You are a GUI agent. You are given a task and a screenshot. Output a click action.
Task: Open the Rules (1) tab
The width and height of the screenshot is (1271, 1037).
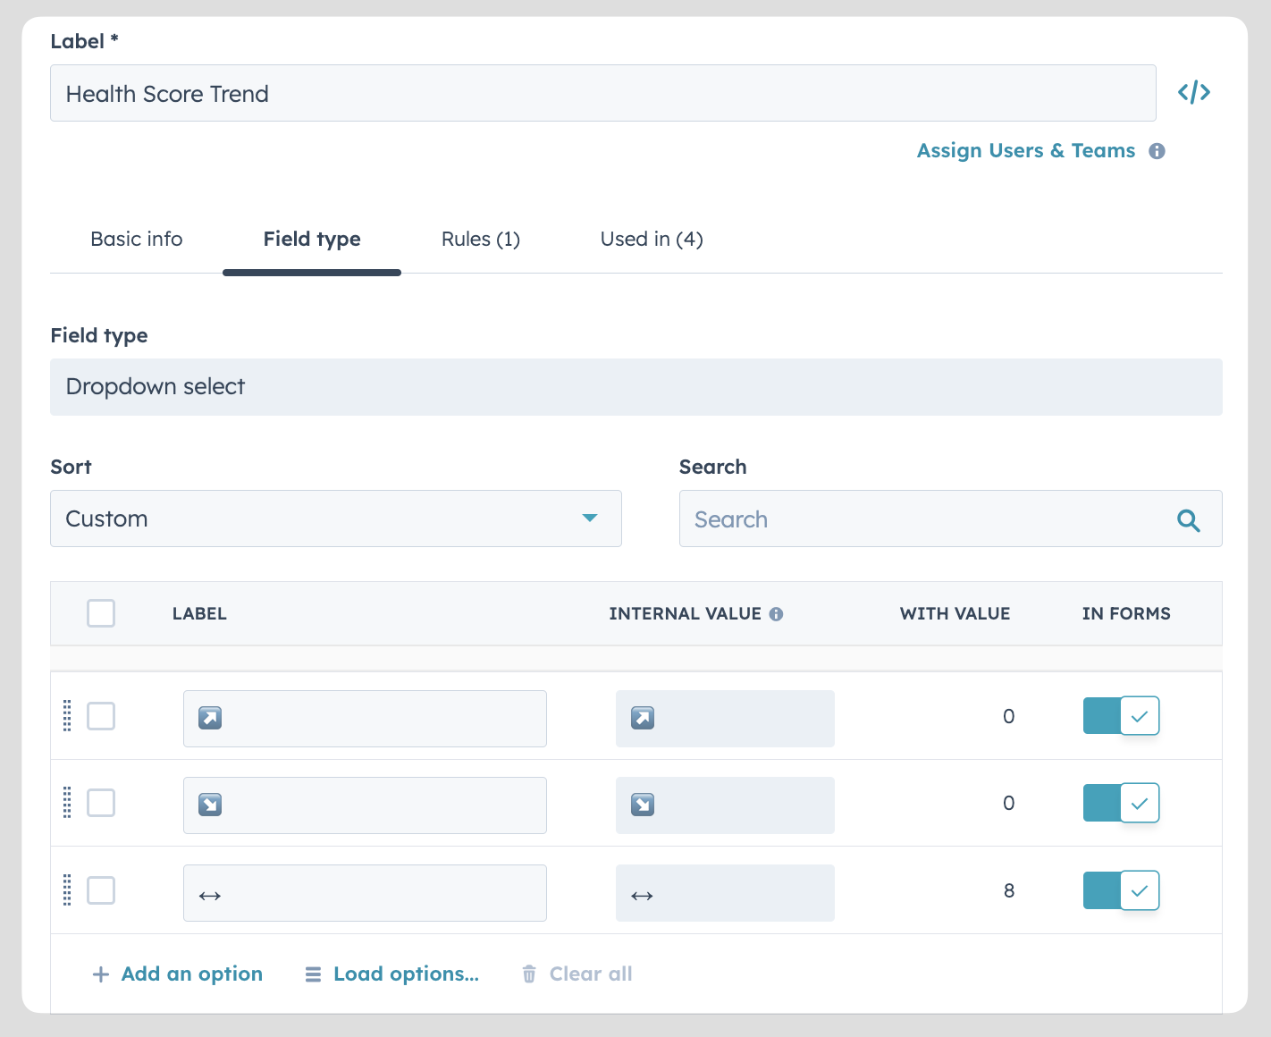coord(481,240)
